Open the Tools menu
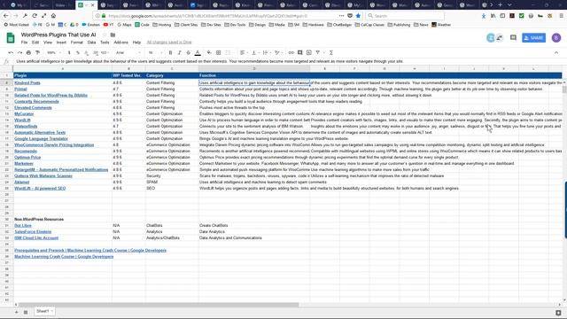The width and height of the screenshot is (567, 319). coord(105,43)
